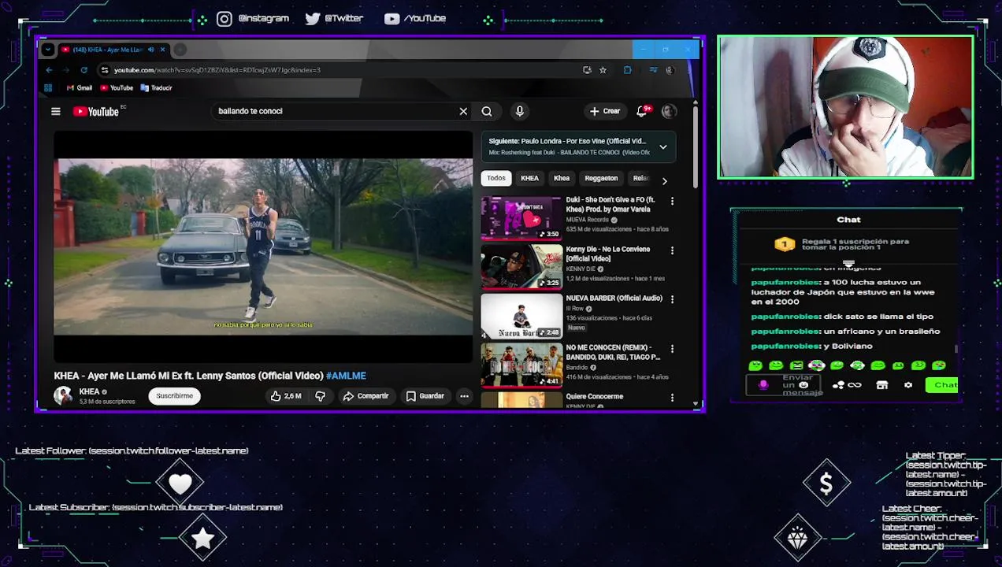Open Twitter link in overlay header
The height and width of the screenshot is (567, 1002).
pyautogui.click(x=334, y=18)
